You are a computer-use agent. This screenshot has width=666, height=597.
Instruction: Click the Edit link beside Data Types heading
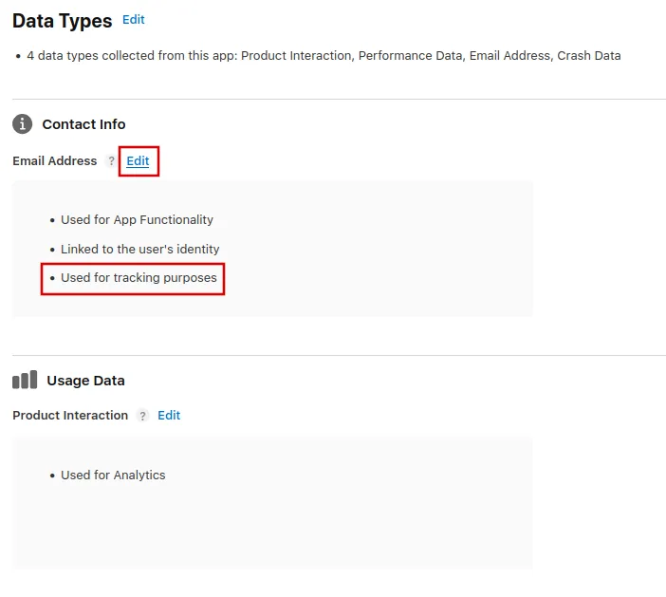point(134,19)
